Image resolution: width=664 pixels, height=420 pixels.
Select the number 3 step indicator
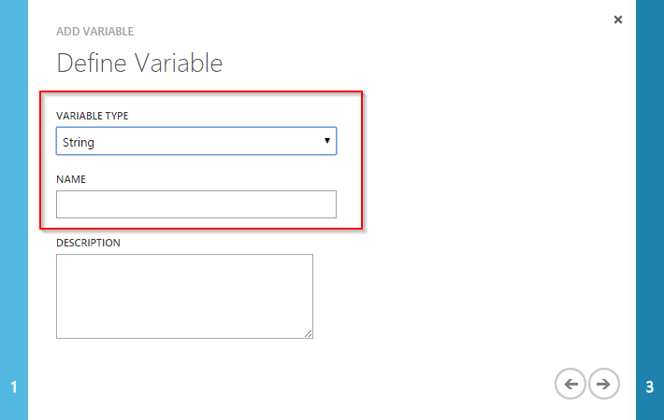650,385
